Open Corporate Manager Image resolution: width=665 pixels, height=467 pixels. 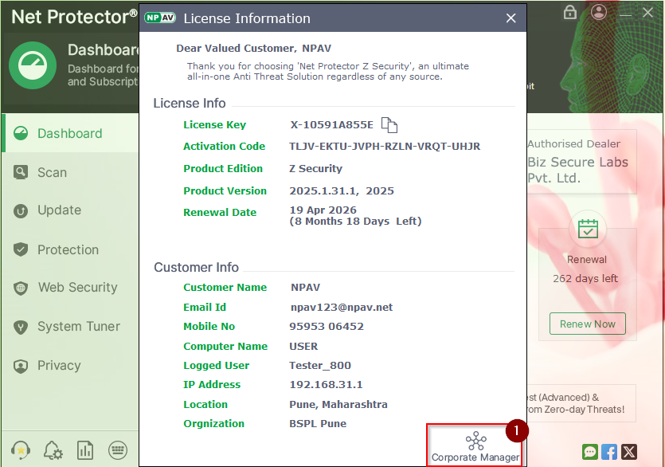(475, 447)
